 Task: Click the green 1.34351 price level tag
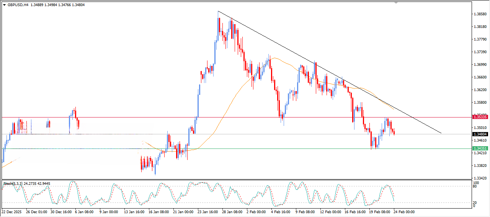click(480, 148)
